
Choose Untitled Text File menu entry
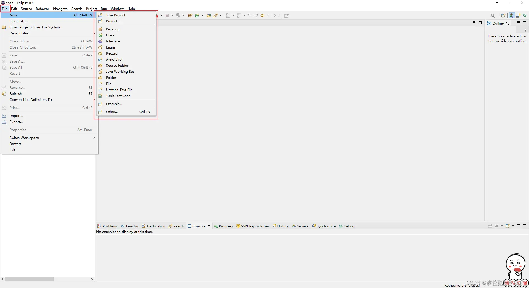pos(126,90)
